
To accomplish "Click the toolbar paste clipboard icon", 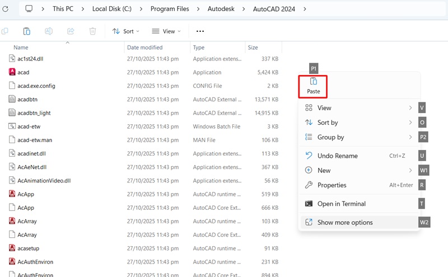I will pos(26,31).
